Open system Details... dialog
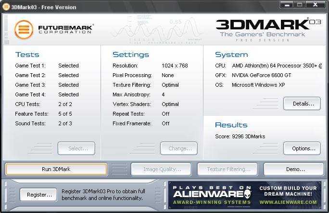 tap(302, 104)
